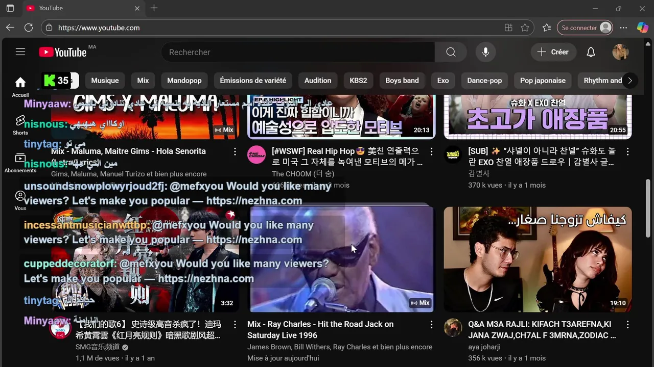Open the apps available icon in address bar
This screenshot has height=367, width=654.
pyautogui.click(x=508, y=28)
